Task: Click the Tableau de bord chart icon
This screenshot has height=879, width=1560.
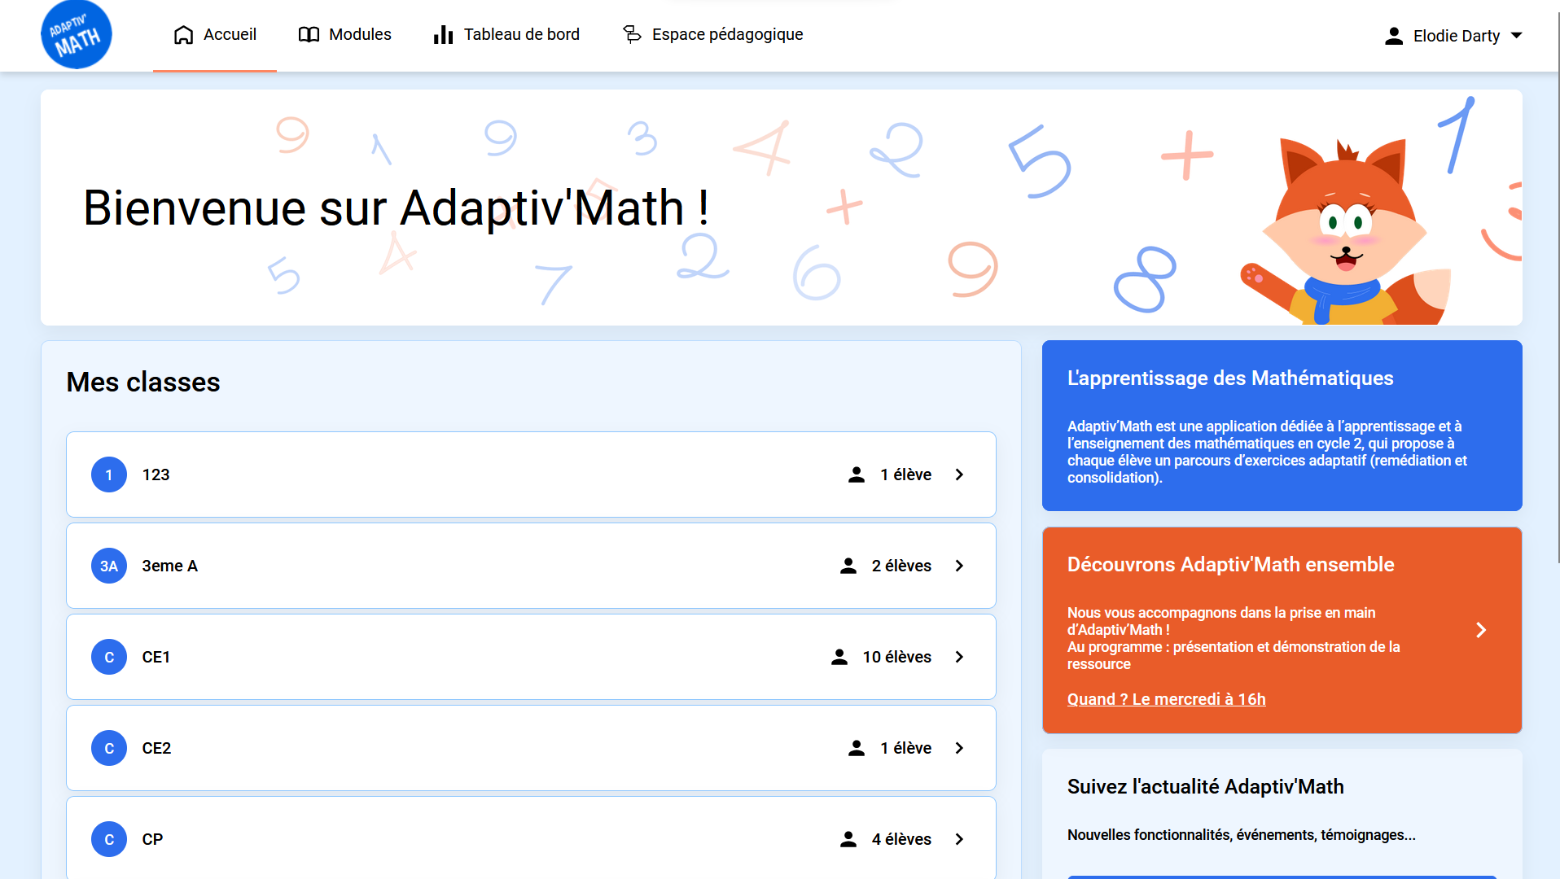Action: 443,35
